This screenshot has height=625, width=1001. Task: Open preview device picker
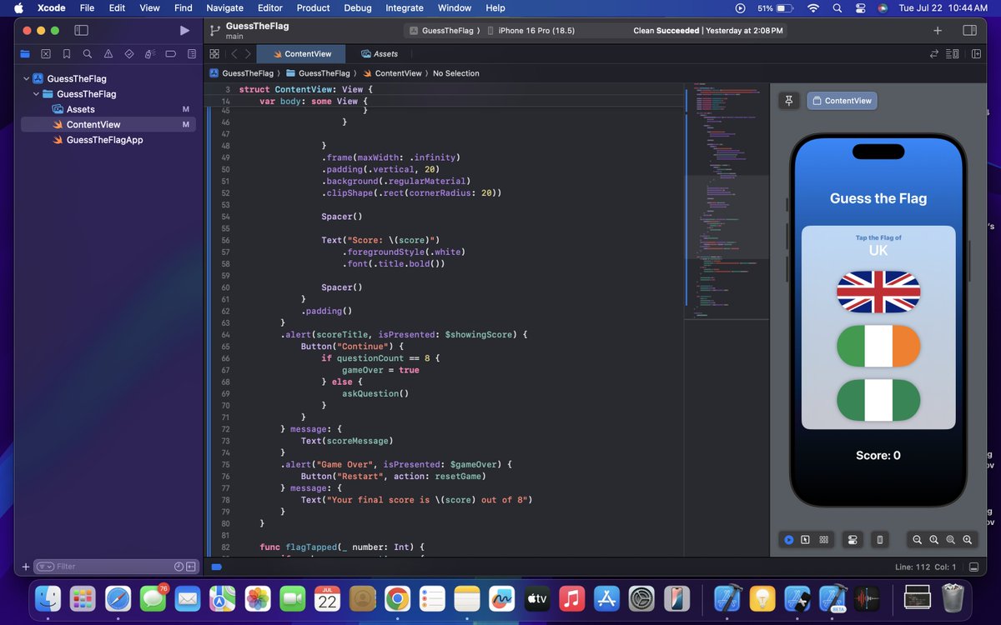[x=880, y=540]
